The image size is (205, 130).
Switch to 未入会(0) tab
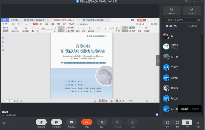[x=192, y=26]
